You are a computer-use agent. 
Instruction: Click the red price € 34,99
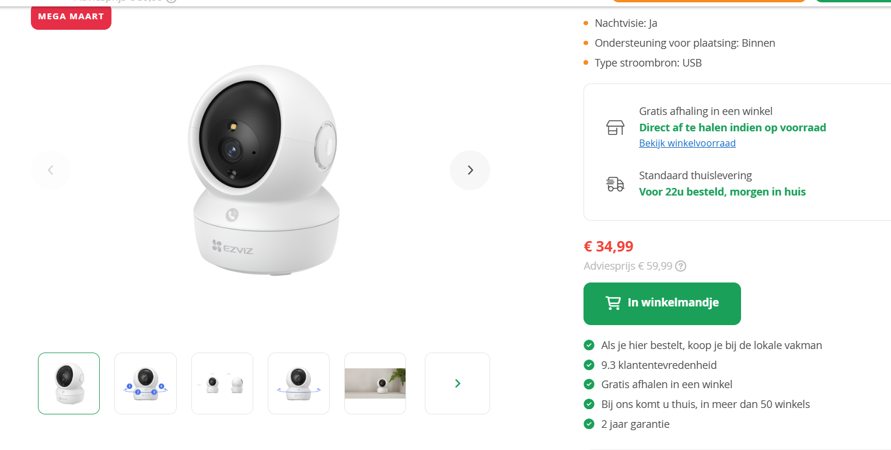pos(608,246)
